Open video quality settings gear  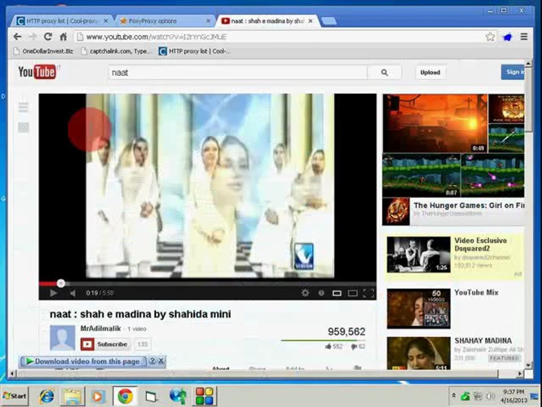(x=305, y=293)
